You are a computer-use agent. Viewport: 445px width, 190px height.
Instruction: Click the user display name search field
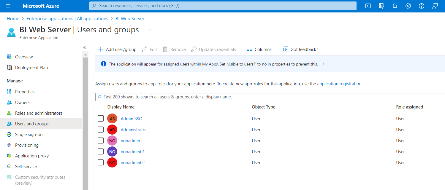click(270, 97)
